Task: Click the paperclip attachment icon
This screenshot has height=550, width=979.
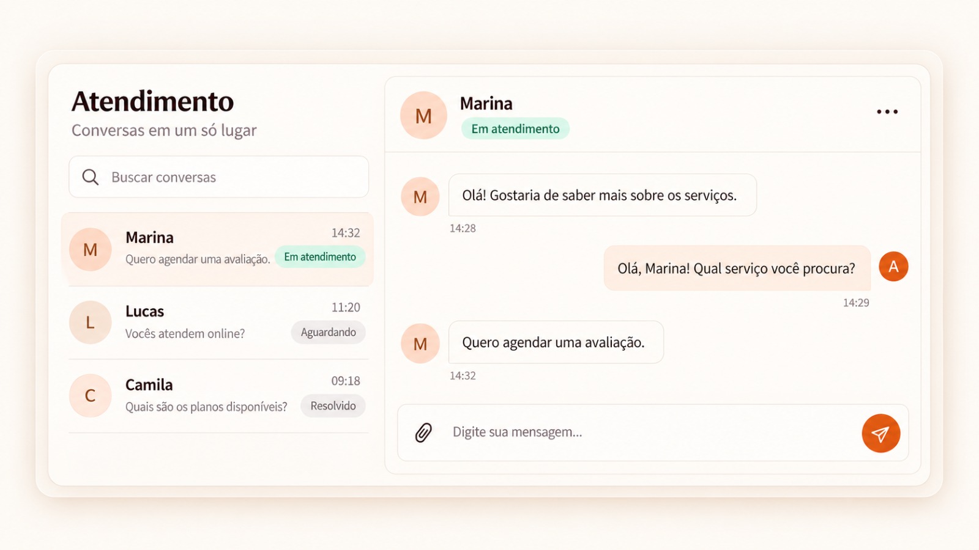Action: (423, 433)
